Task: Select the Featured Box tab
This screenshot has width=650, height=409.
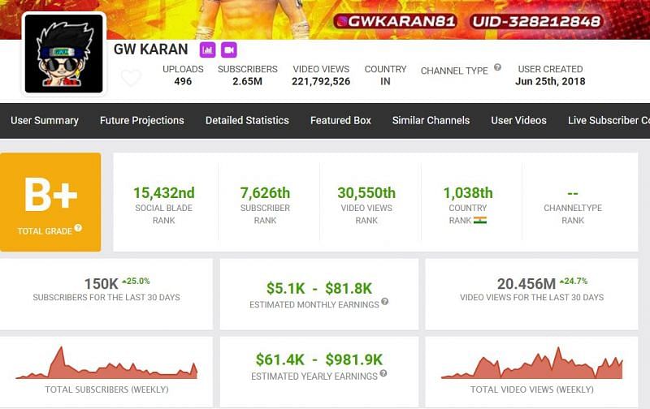Action: (340, 120)
